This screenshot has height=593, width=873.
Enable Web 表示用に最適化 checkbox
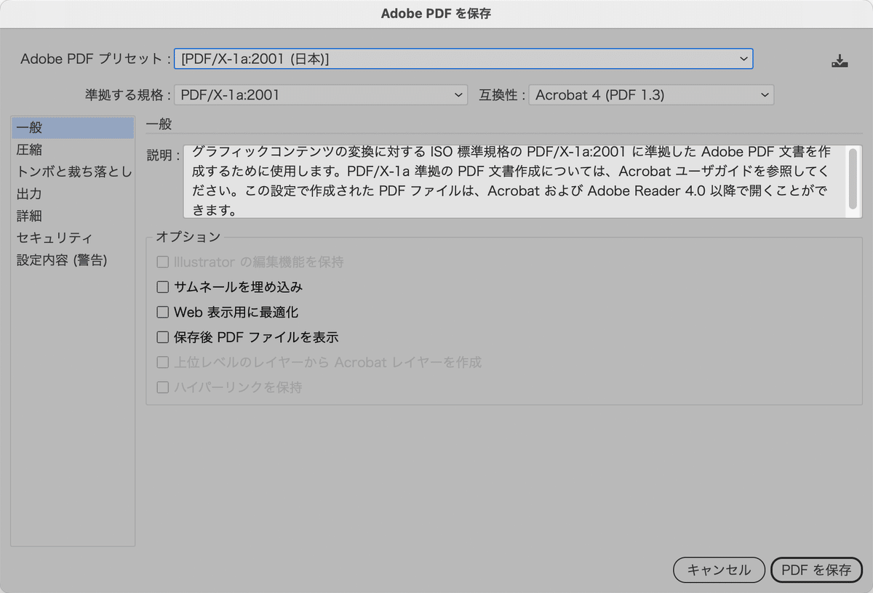coord(163,312)
